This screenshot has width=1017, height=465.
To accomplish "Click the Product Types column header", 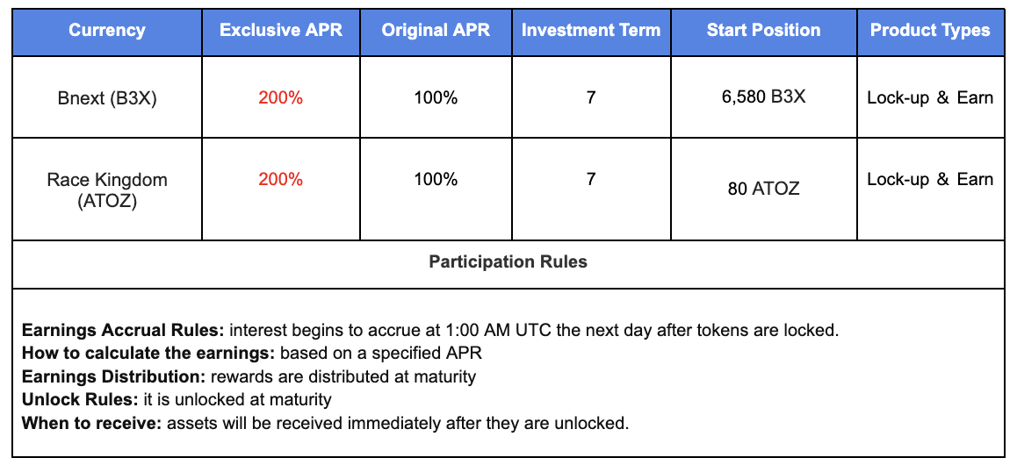I will pos(930,31).
